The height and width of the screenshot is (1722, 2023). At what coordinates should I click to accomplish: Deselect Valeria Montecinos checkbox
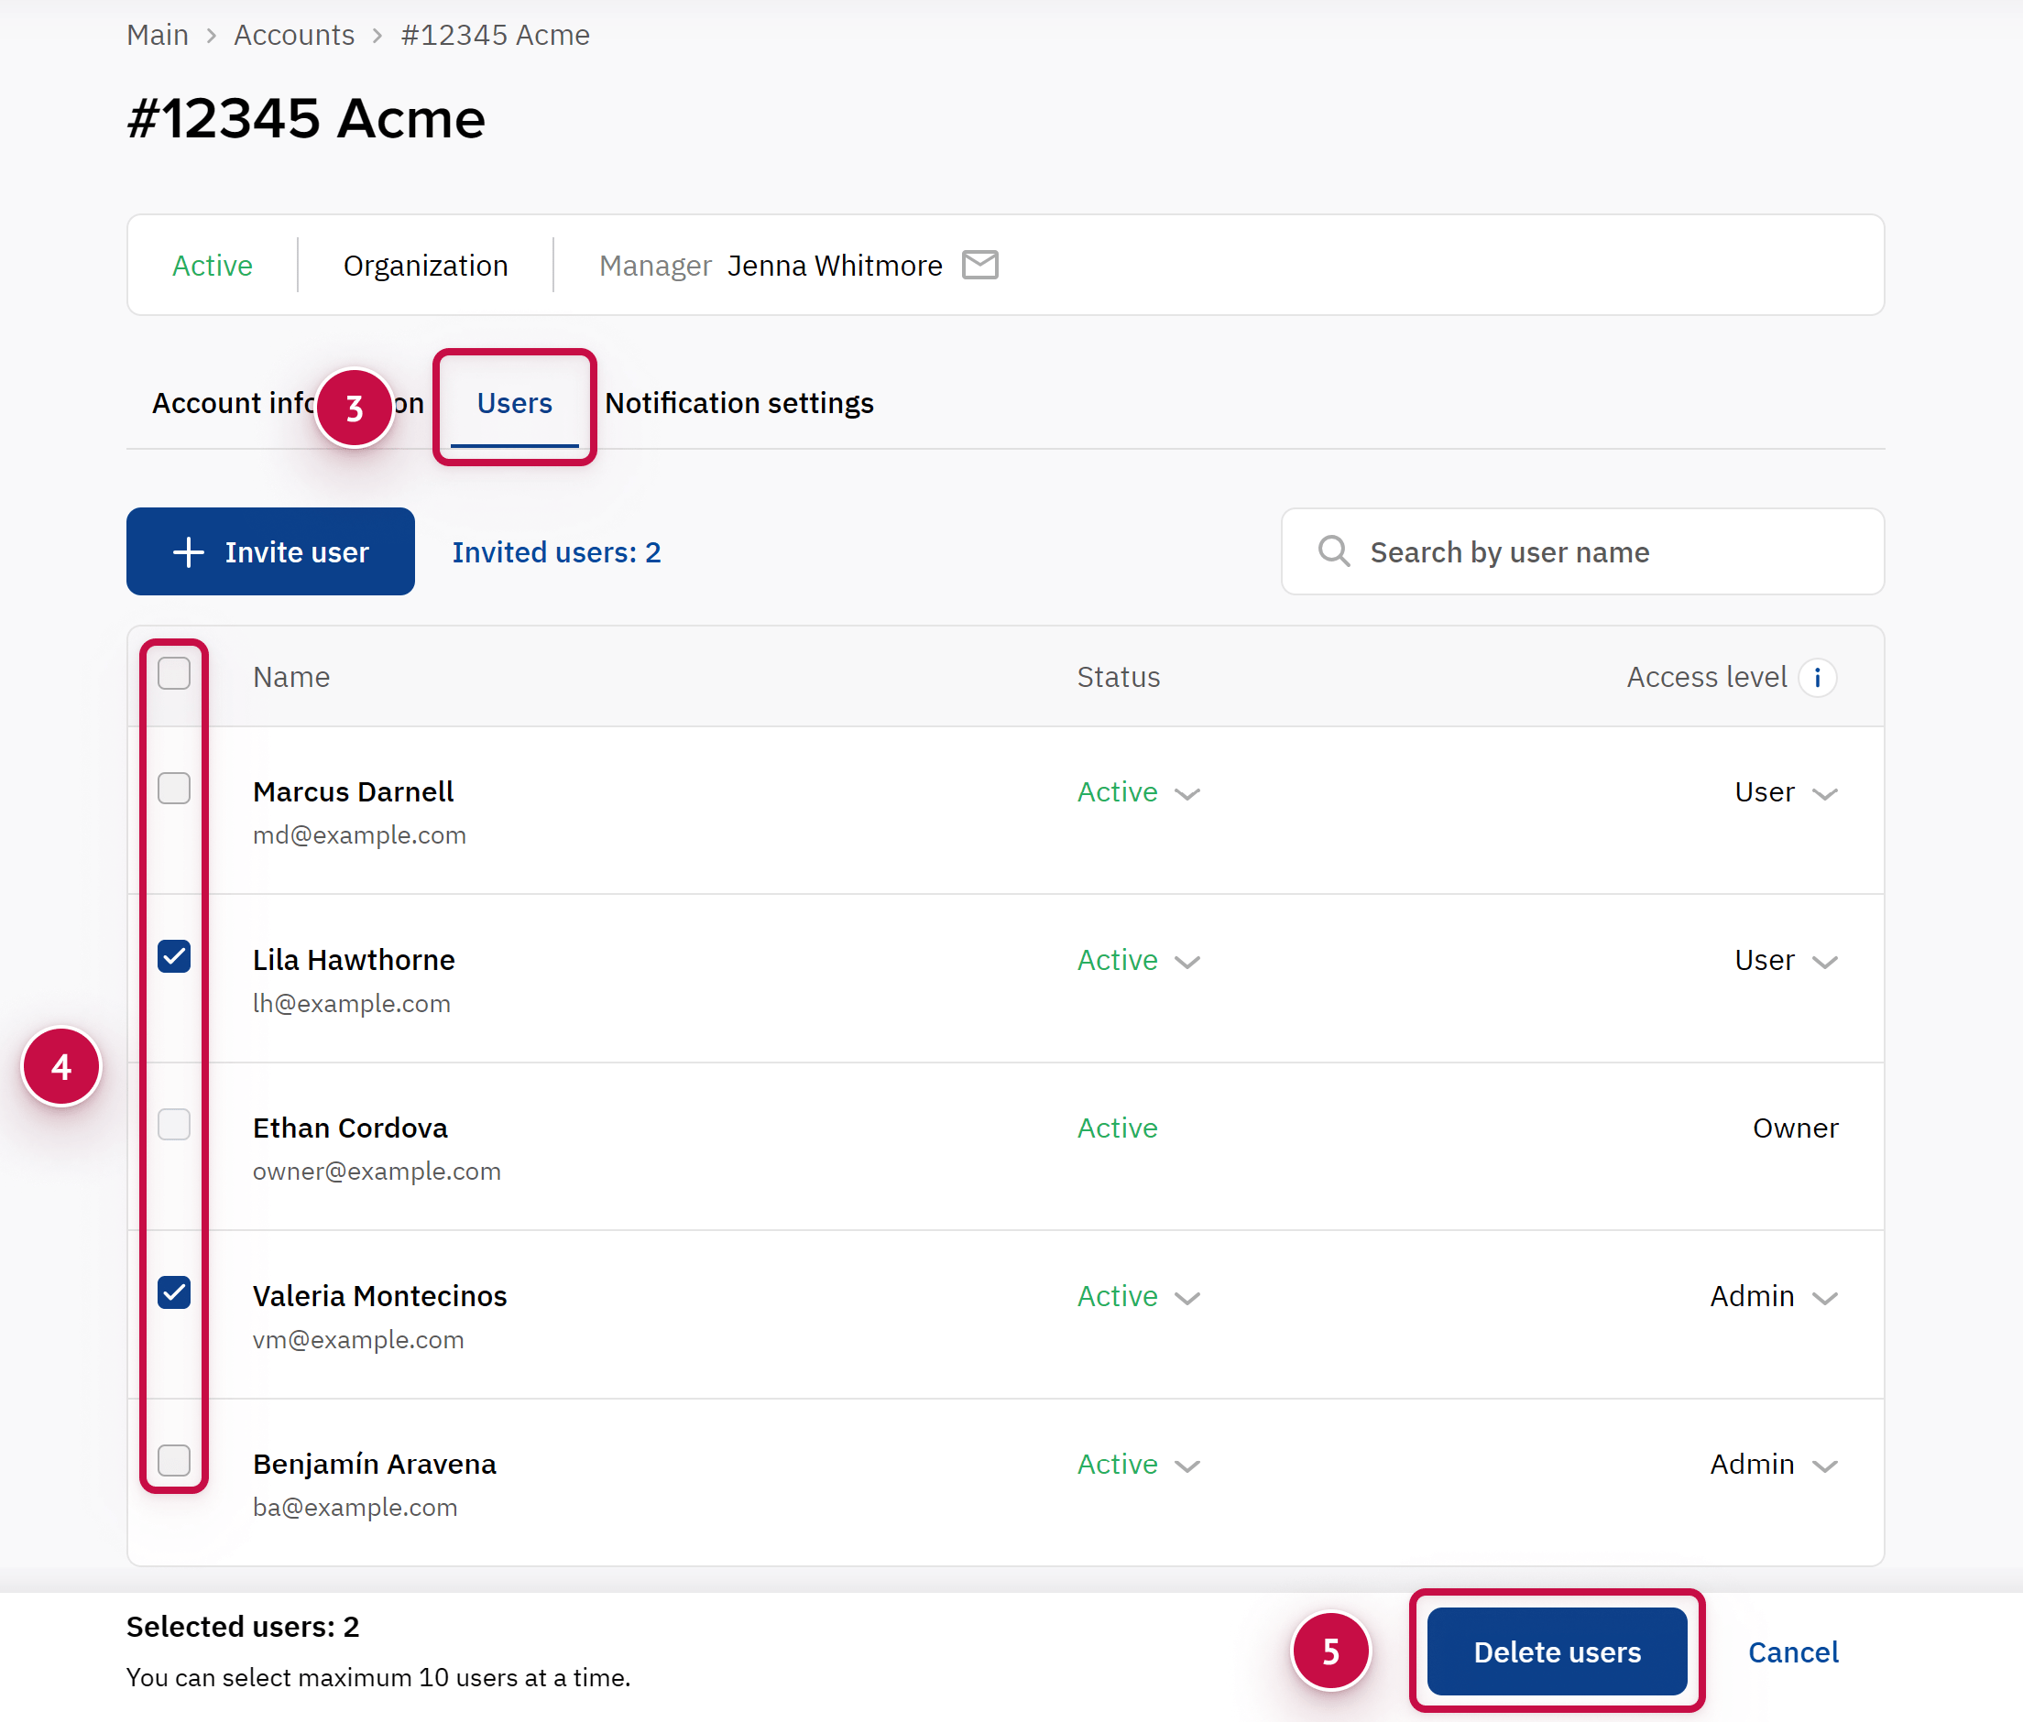[x=174, y=1292]
